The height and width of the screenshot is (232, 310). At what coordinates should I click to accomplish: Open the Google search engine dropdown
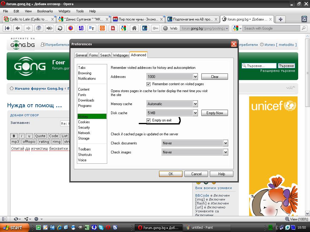click(240, 29)
